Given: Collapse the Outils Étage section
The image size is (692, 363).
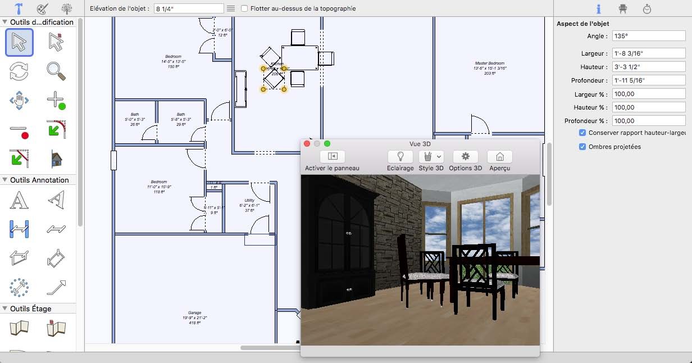Looking at the screenshot, I should (5, 308).
